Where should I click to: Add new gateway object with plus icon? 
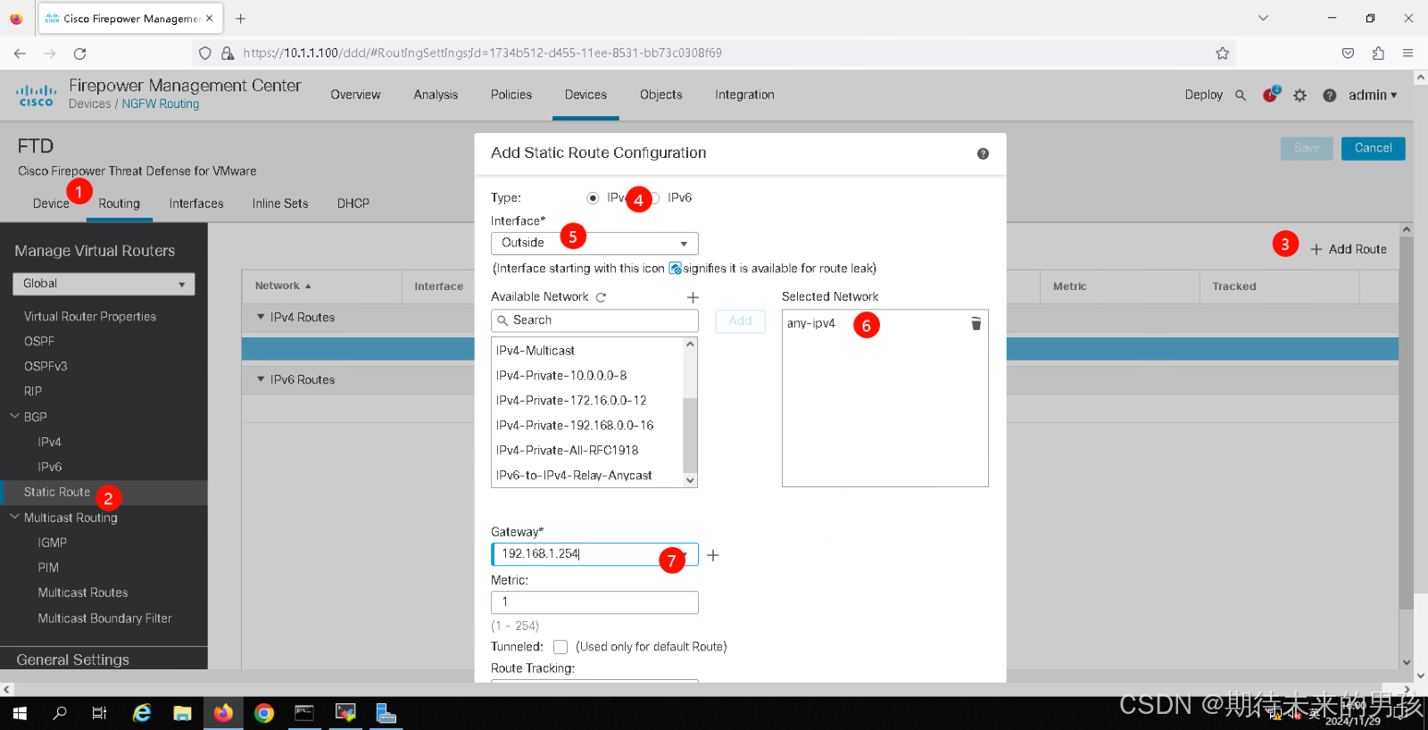click(x=713, y=555)
